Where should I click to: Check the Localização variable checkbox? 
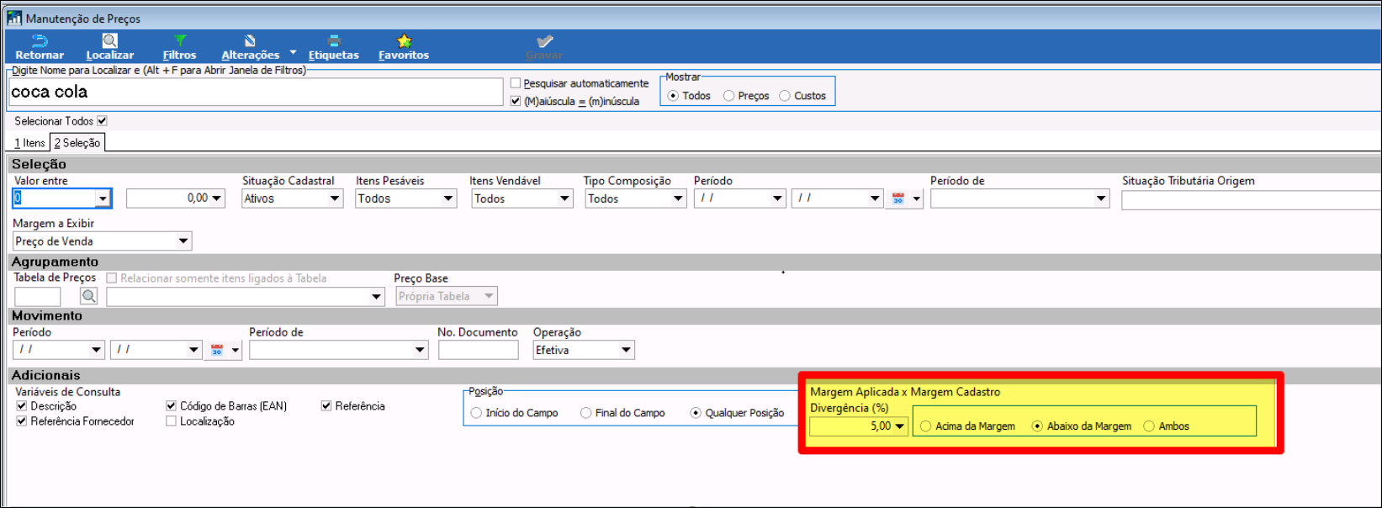(172, 421)
